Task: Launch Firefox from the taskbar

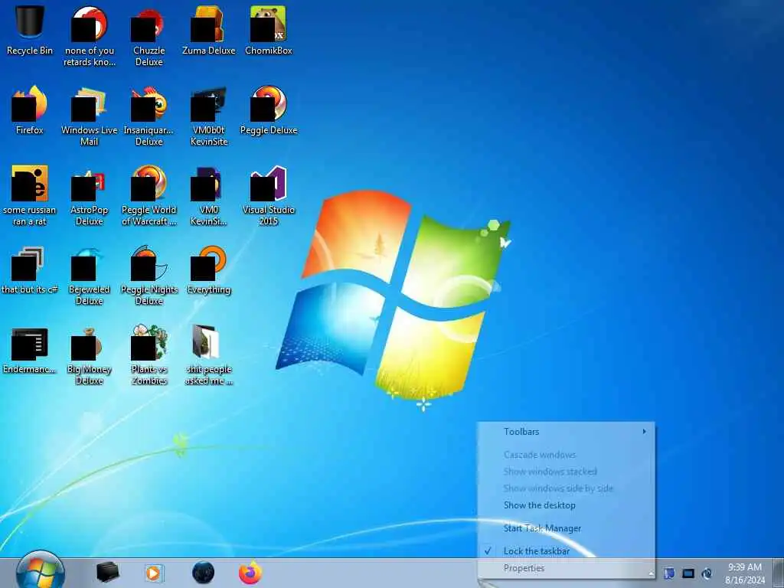Action: point(250,573)
